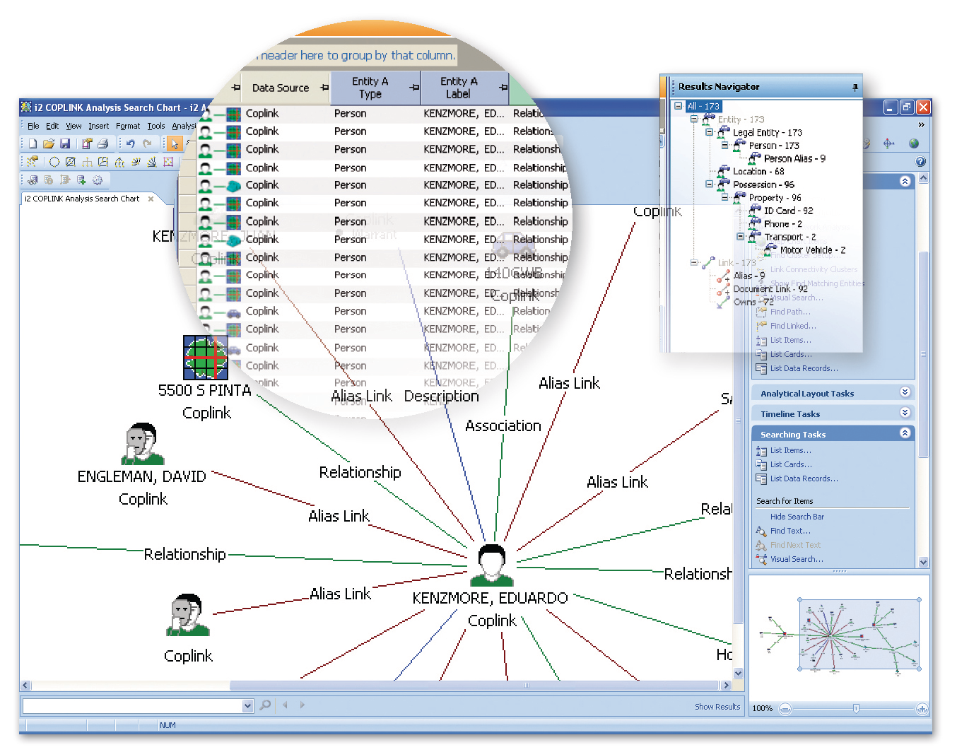Click the 5500 S PINTA location icon
The width and height of the screenshot is (957, 752).
205,357
